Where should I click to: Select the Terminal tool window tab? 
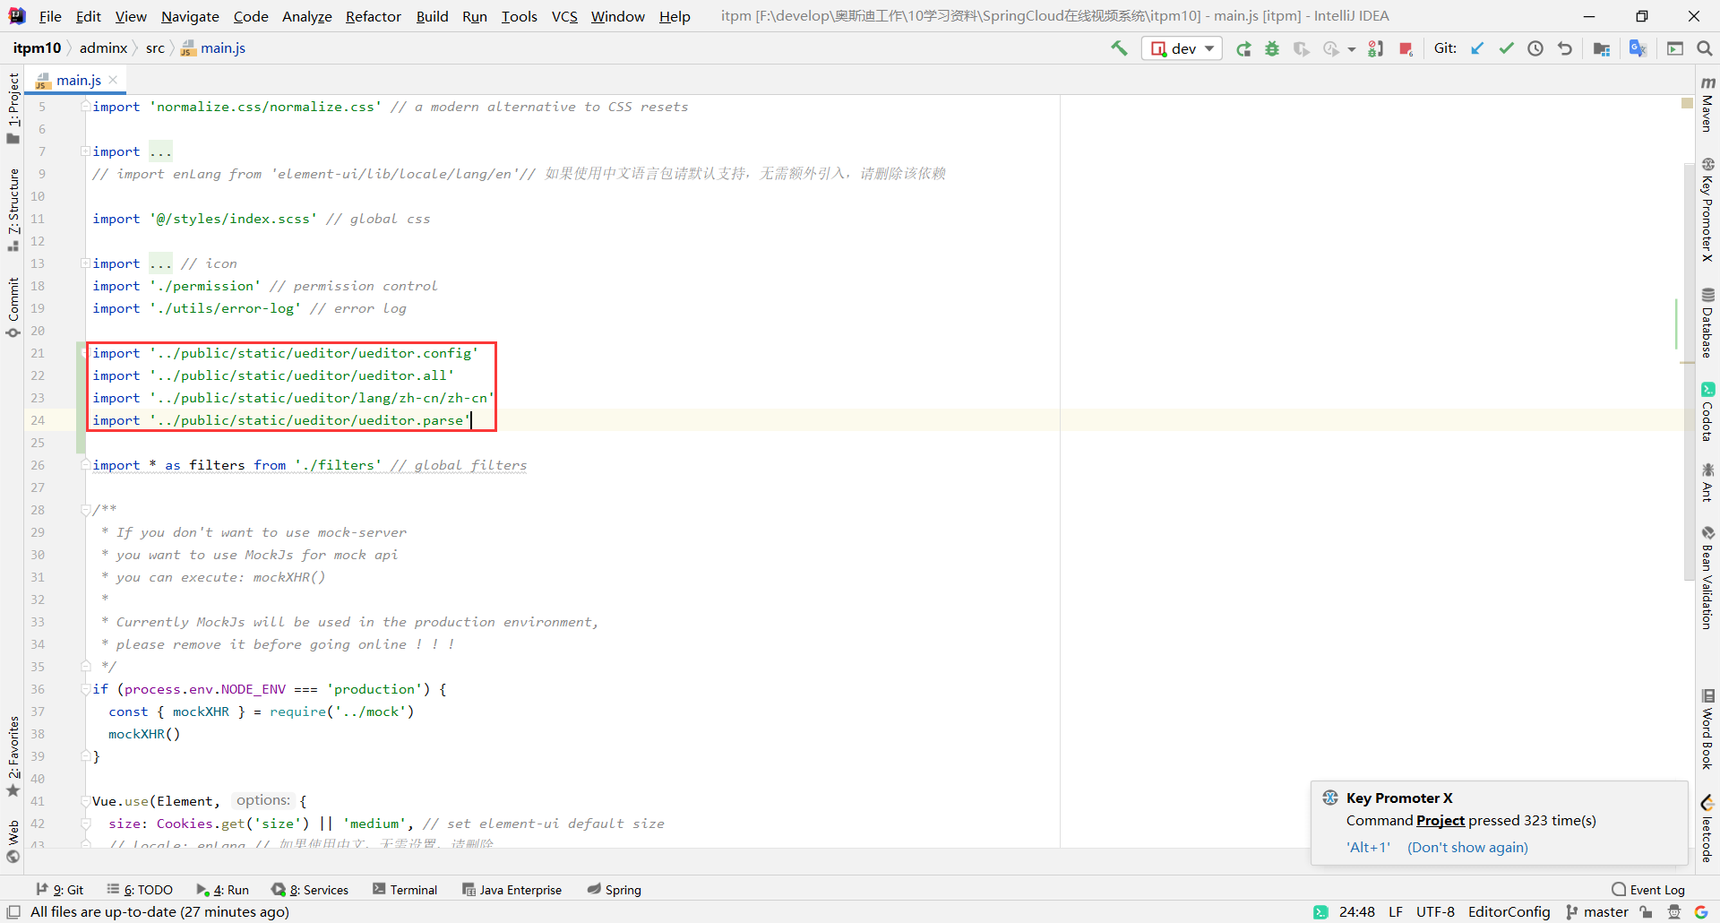tap(404, 889)
